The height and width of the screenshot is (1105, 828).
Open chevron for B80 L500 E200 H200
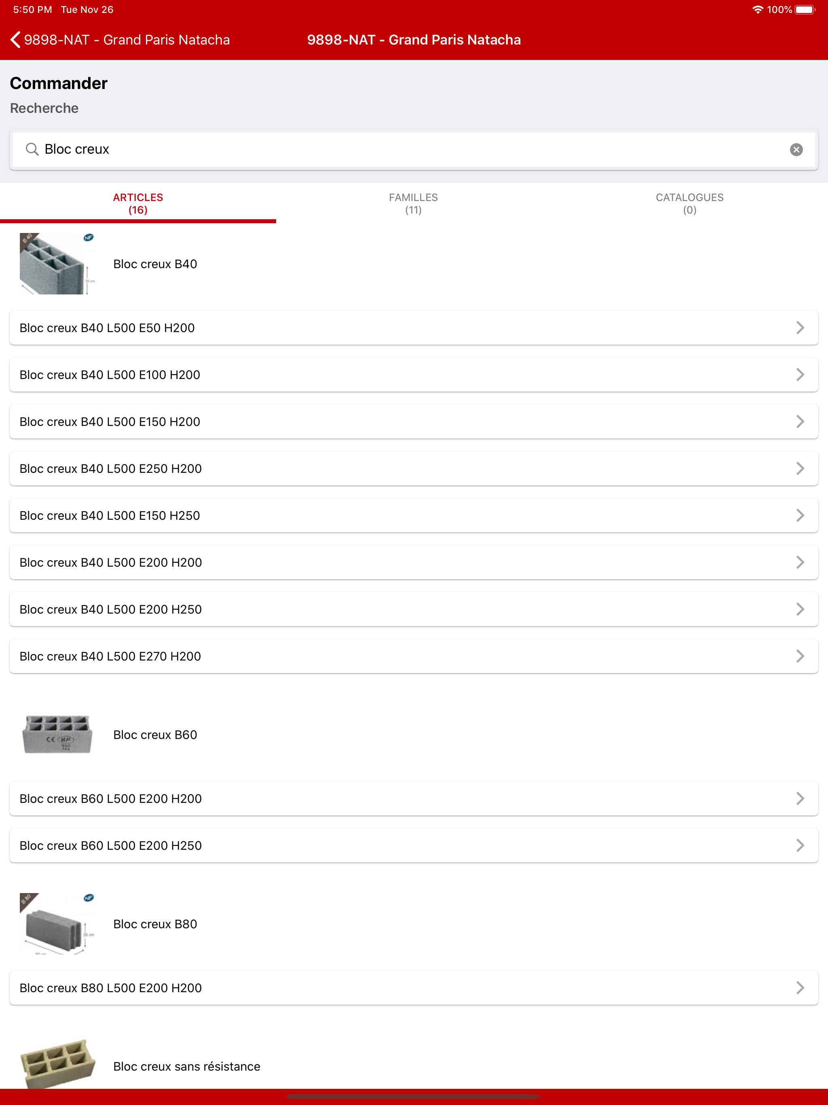point(800,988)
